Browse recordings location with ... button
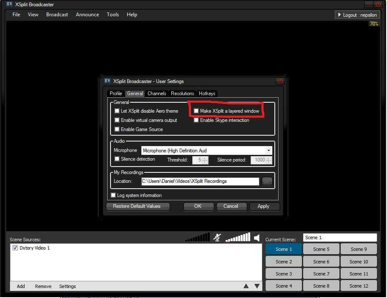The height and width of the screenshot is (298, 387). click(267, 181)
